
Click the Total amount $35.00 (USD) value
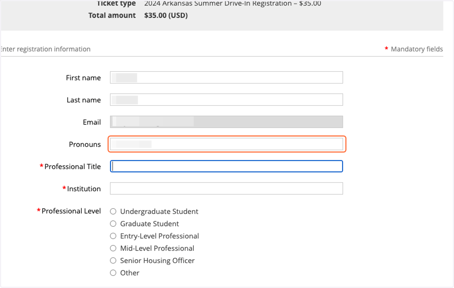166,15
